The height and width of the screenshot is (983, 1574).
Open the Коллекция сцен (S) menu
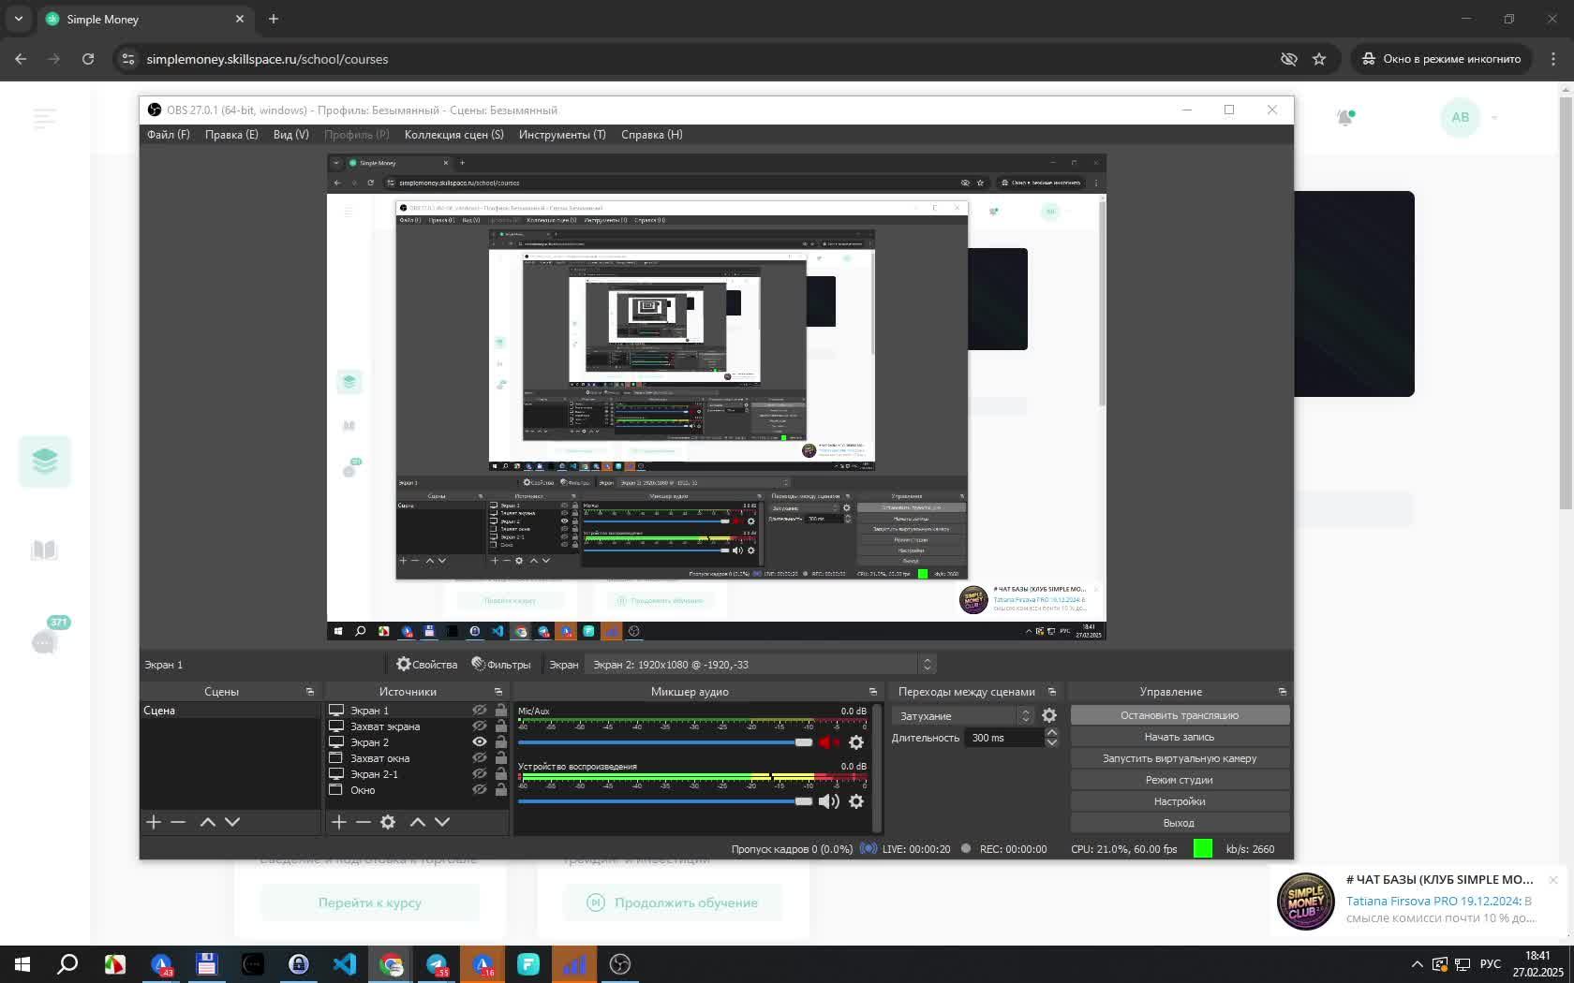tap(453, 135)
